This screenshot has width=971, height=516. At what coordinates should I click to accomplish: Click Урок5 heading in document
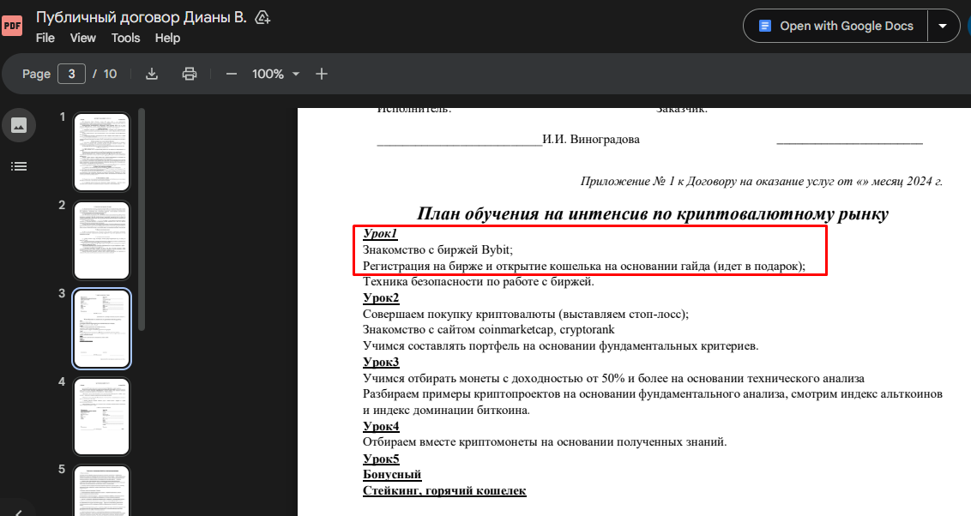381,459
